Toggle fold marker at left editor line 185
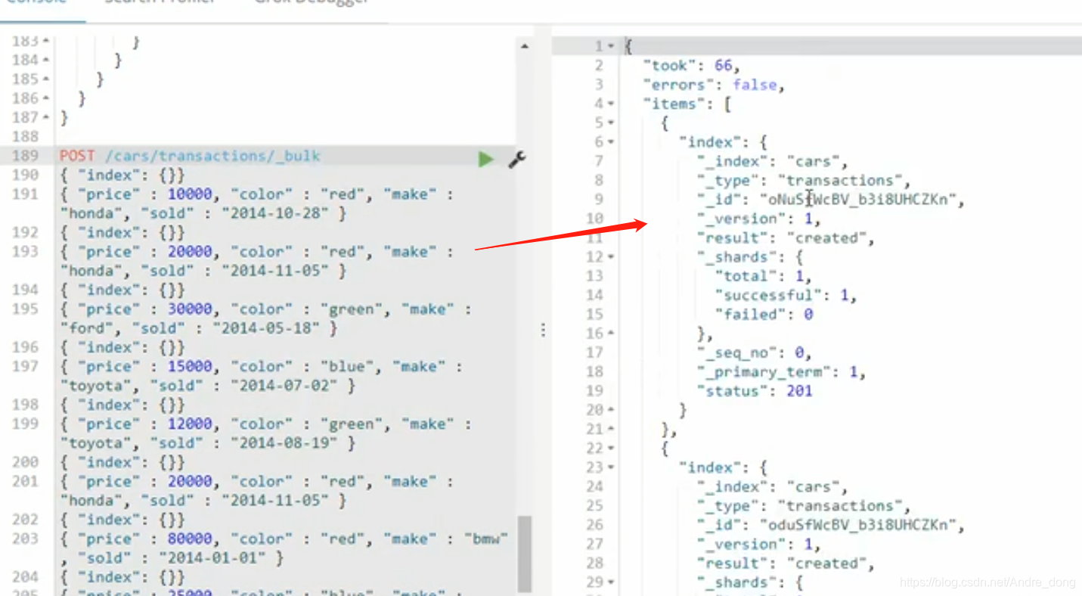 point(47,79)
